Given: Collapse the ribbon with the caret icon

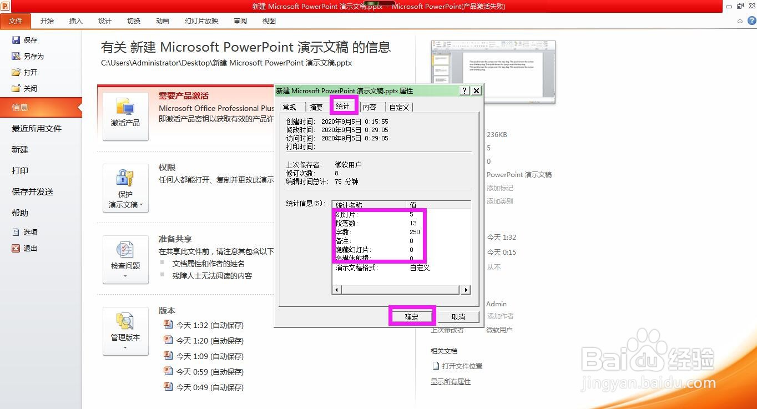Looking at the screenshot, I should (x=739, y=21).
